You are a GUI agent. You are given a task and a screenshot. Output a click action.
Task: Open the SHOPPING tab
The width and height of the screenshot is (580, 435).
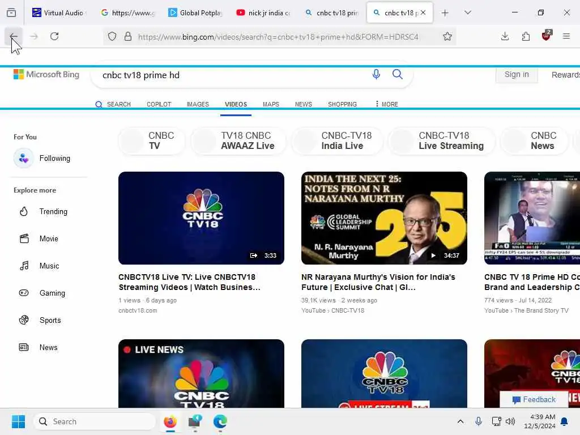click(342, 104)
